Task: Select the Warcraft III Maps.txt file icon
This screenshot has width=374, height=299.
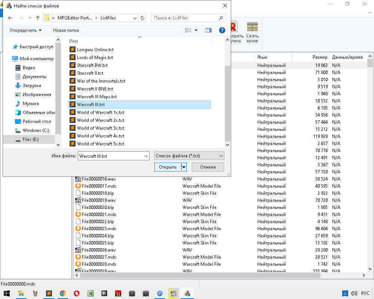Action: point(73,96)
